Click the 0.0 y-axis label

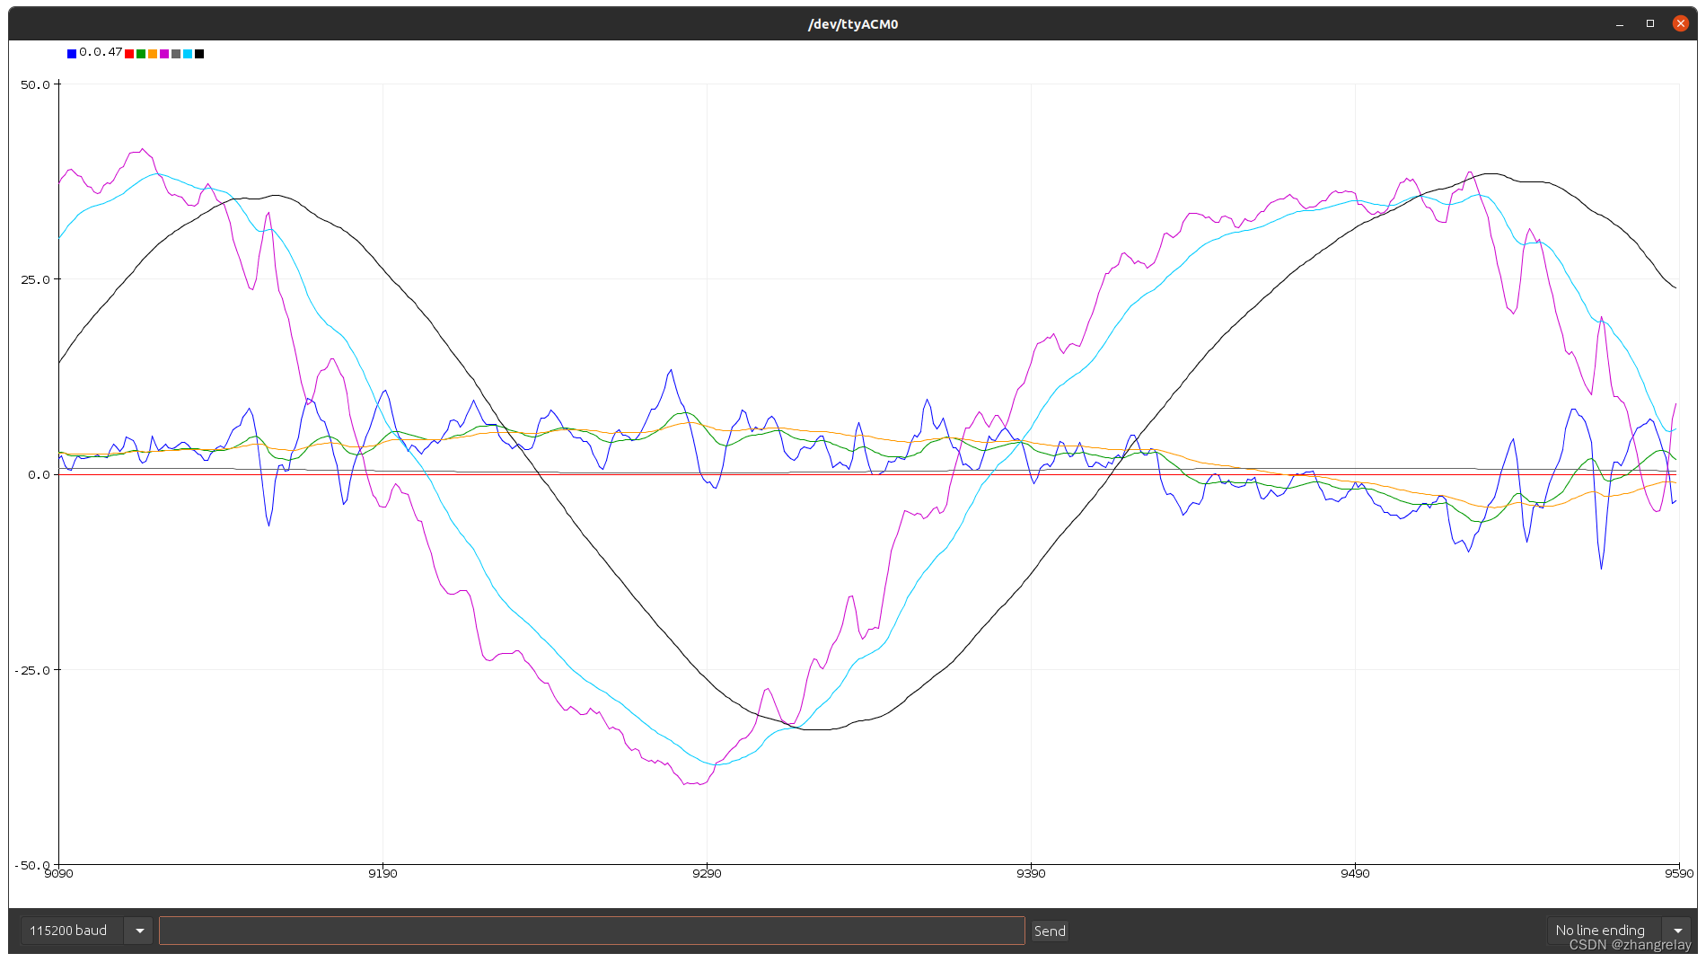coord(40,474)
